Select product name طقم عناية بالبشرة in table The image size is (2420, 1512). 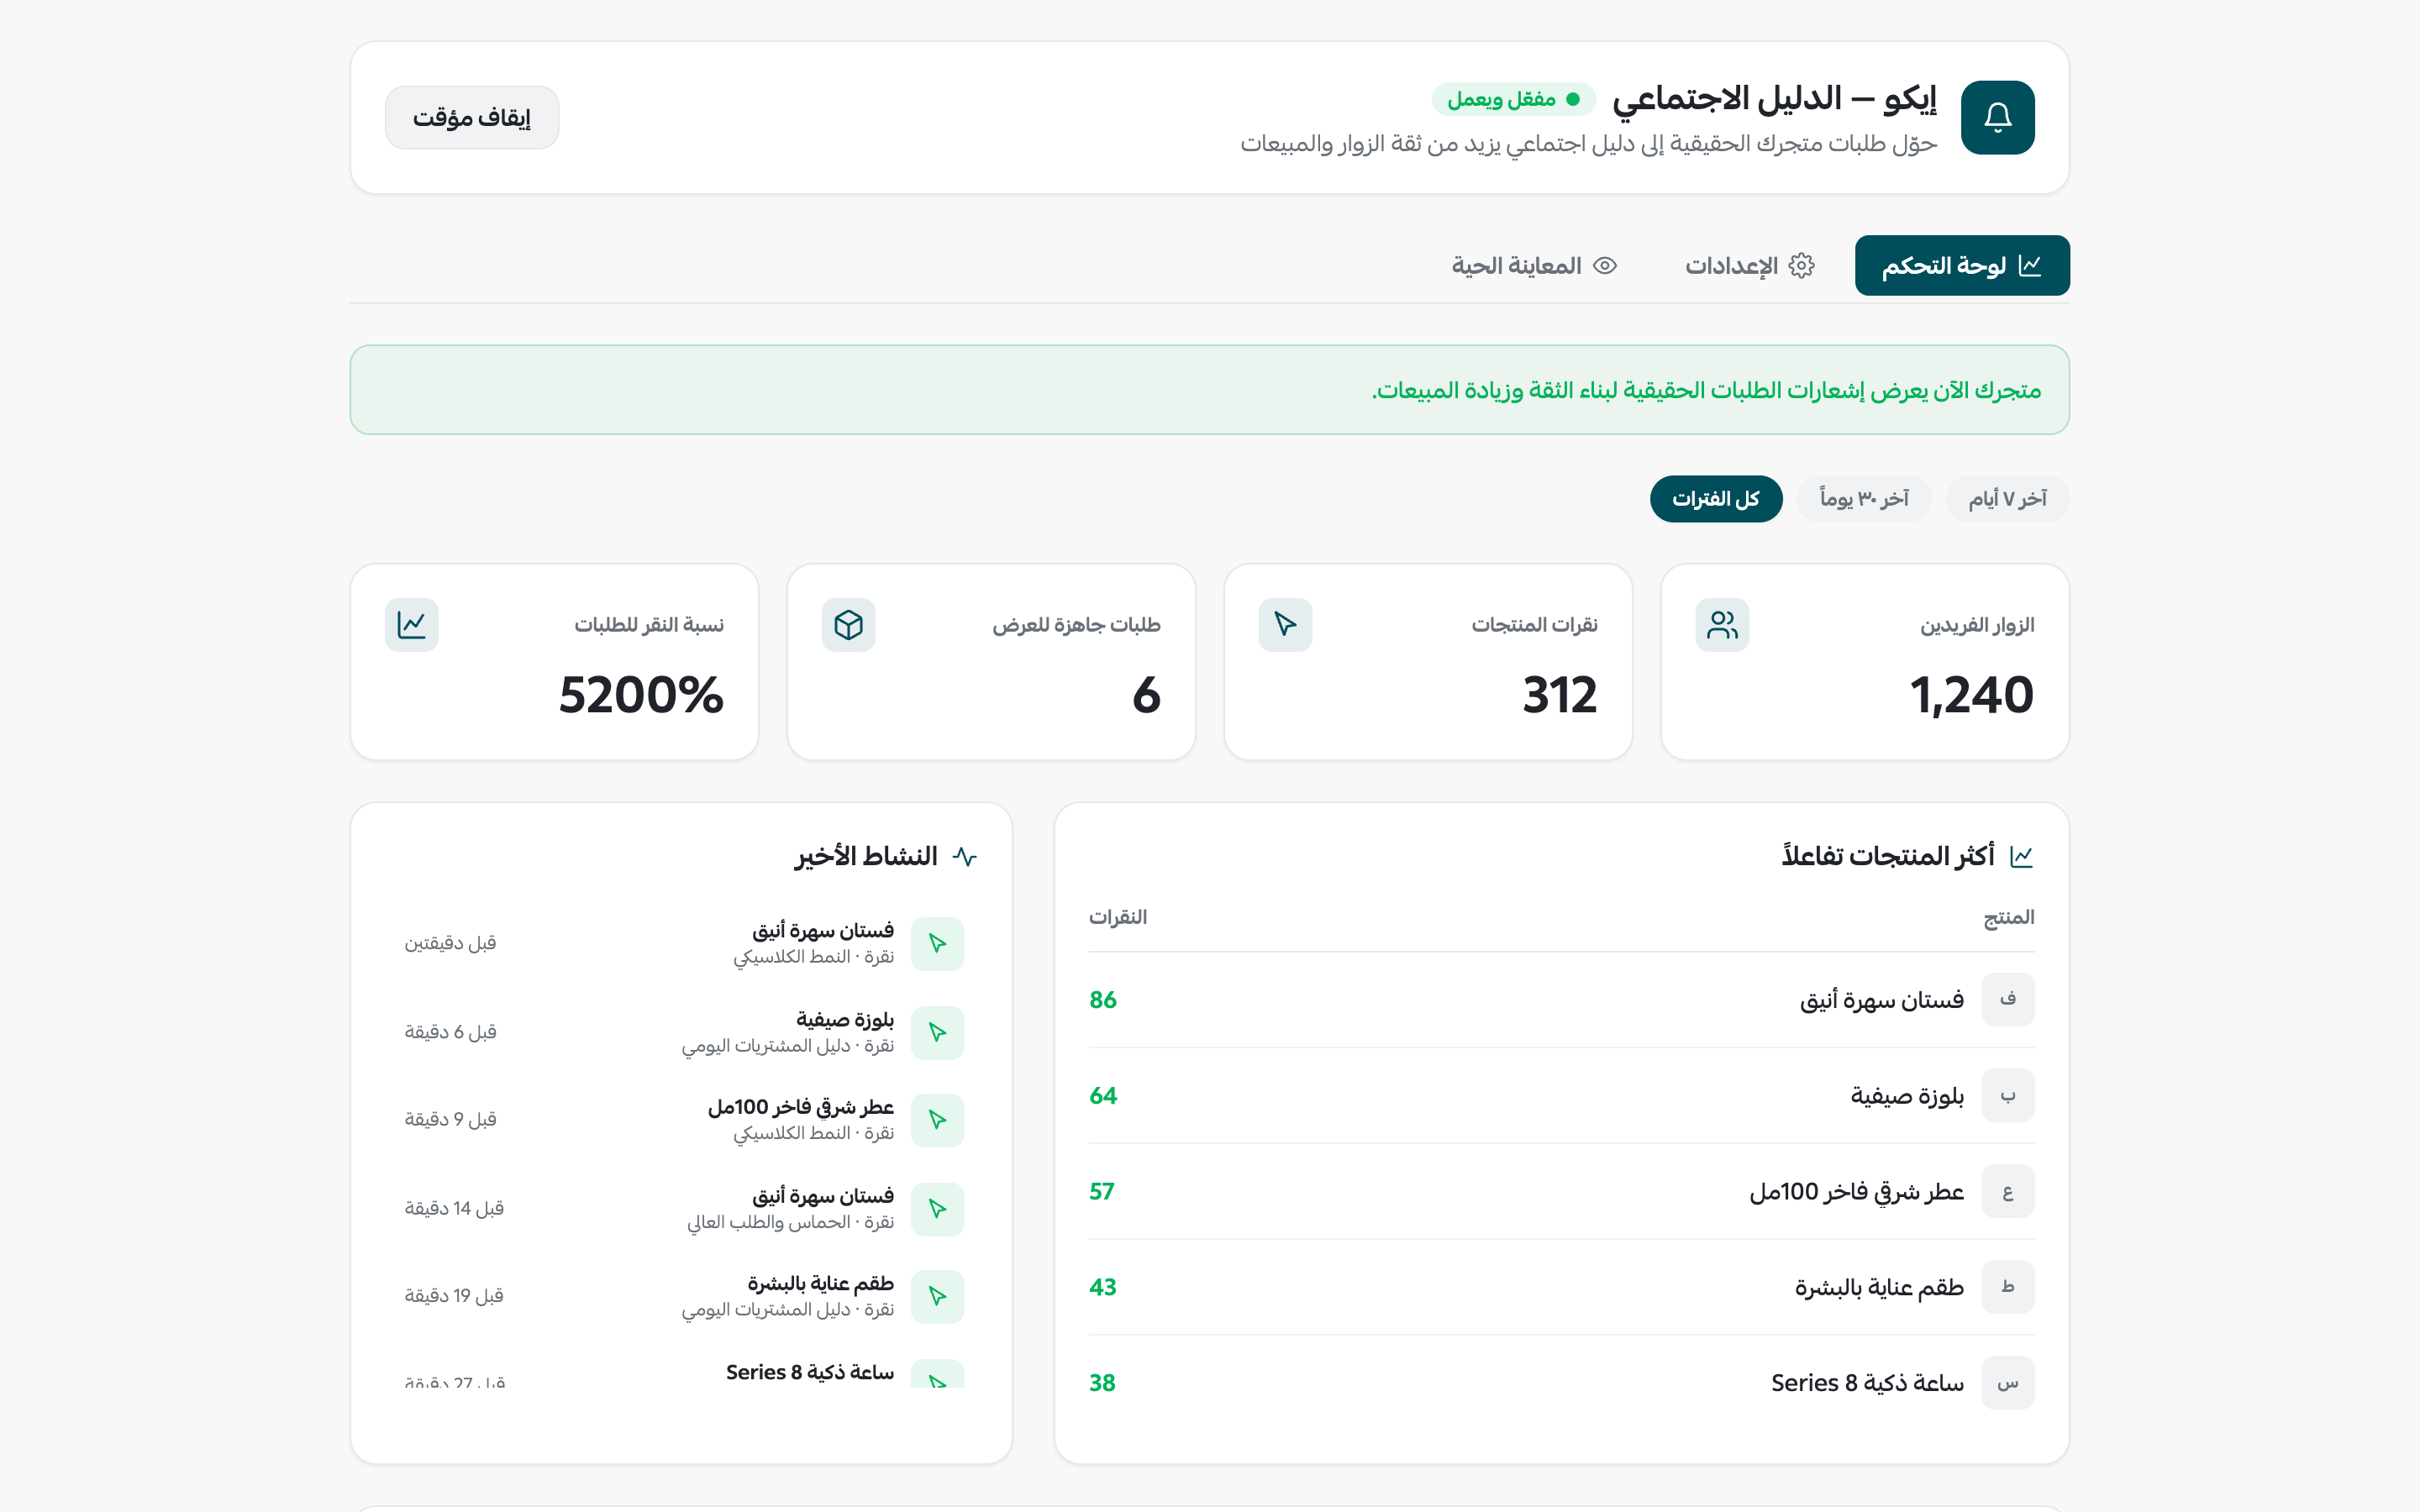[x=1879, y=1287]
